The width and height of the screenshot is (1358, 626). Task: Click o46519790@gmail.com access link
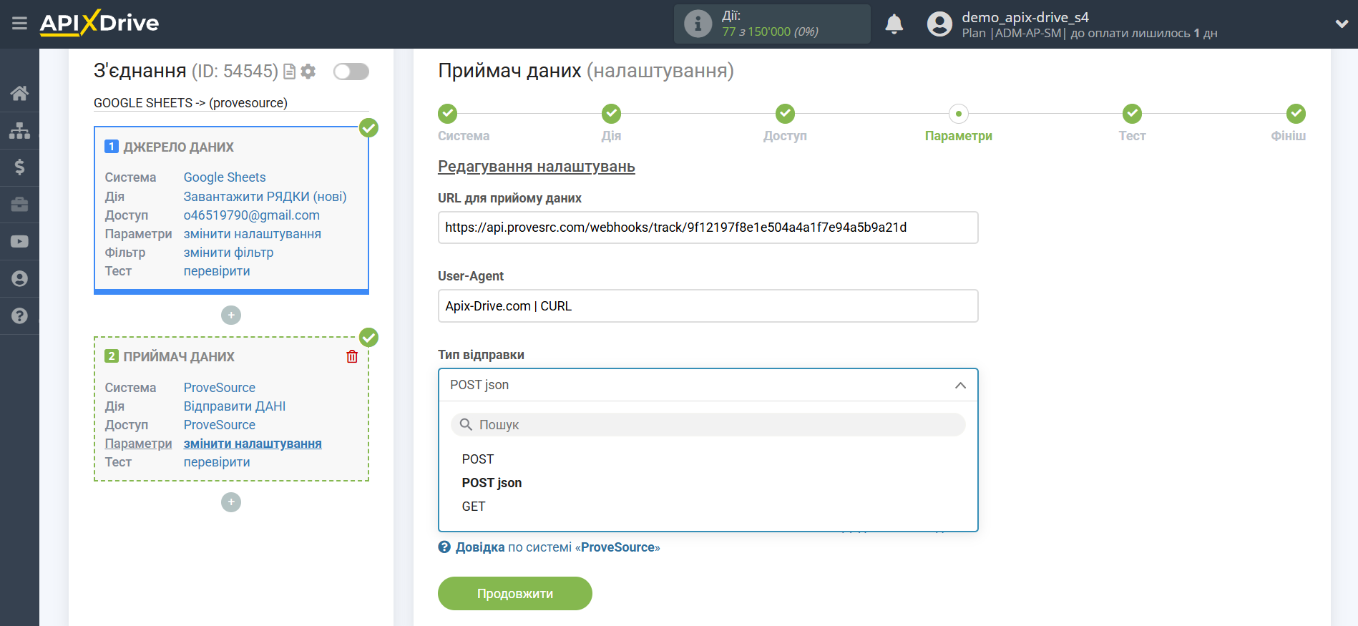(252, 215)
